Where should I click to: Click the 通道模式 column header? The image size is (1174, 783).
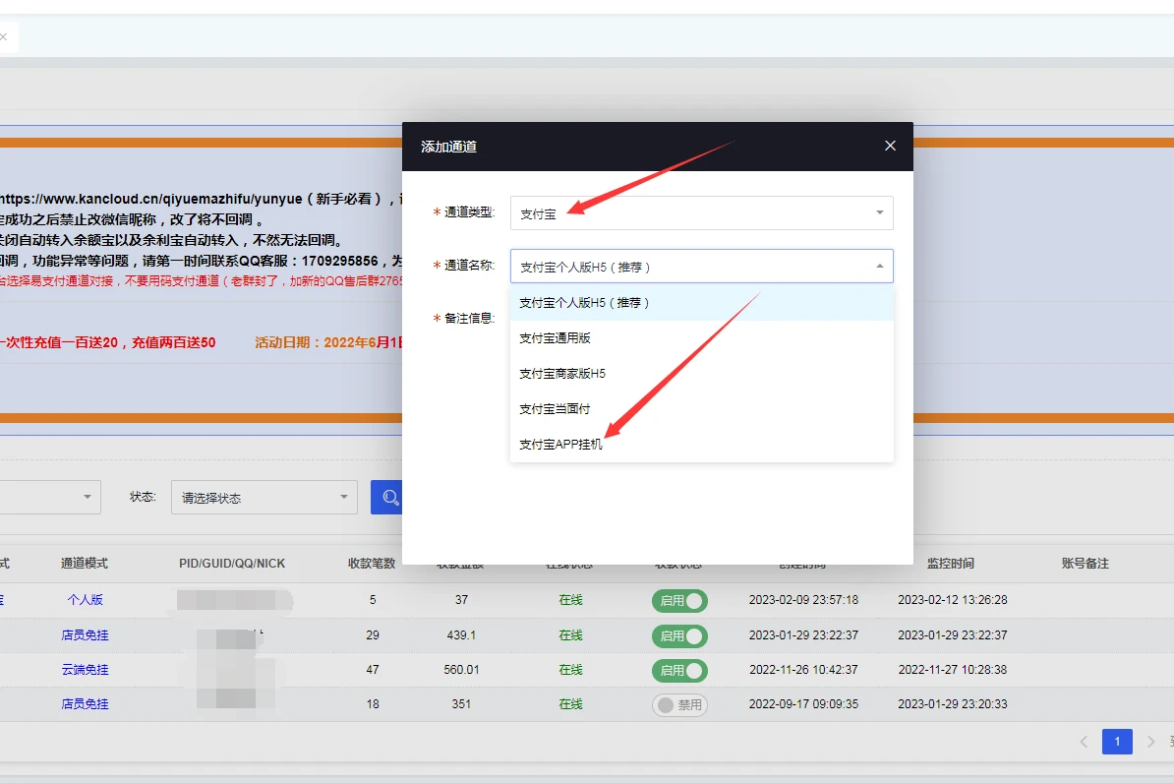(84, 563)
